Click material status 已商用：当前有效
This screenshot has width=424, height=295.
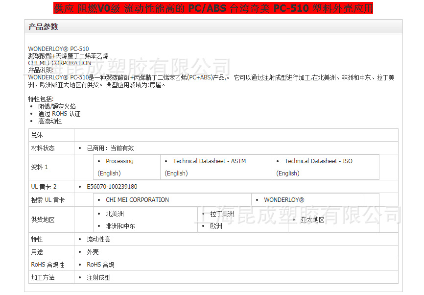(x=110, y=148)
